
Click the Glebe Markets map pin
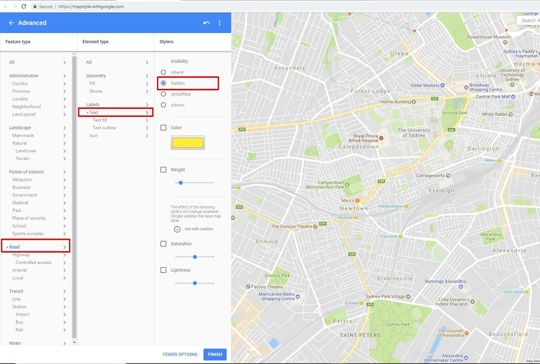coord(442,85)
